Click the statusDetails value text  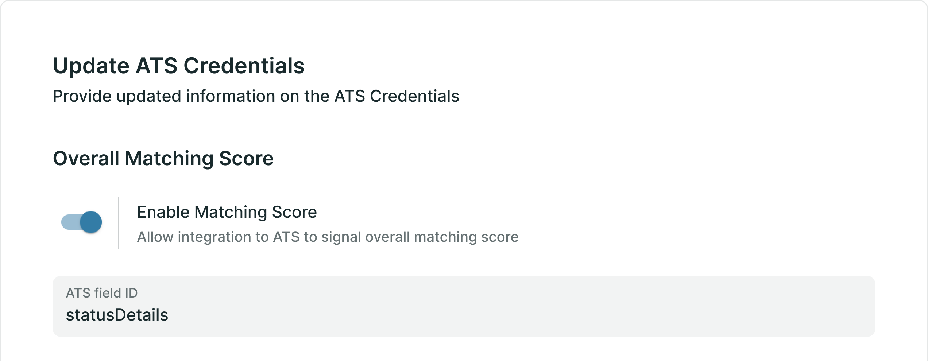pyautogui.click(x=117, y=315)
